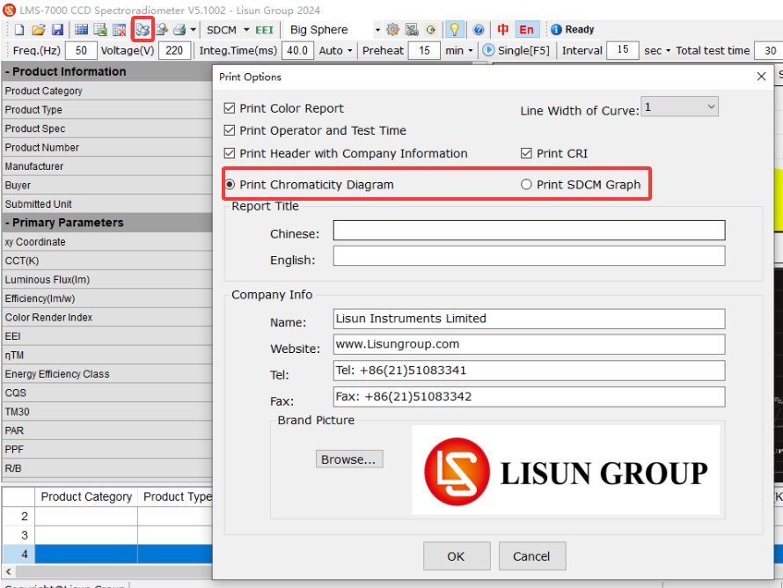Open the SDCM dropdown arrow

point(246,30)
